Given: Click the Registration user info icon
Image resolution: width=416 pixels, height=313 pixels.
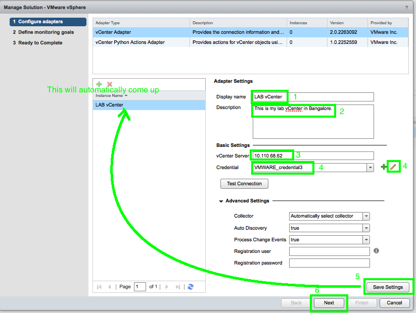Looking at the screenshot, I should click(376, 250).
